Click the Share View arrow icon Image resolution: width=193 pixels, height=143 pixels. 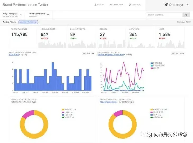[x=111, y=5]
